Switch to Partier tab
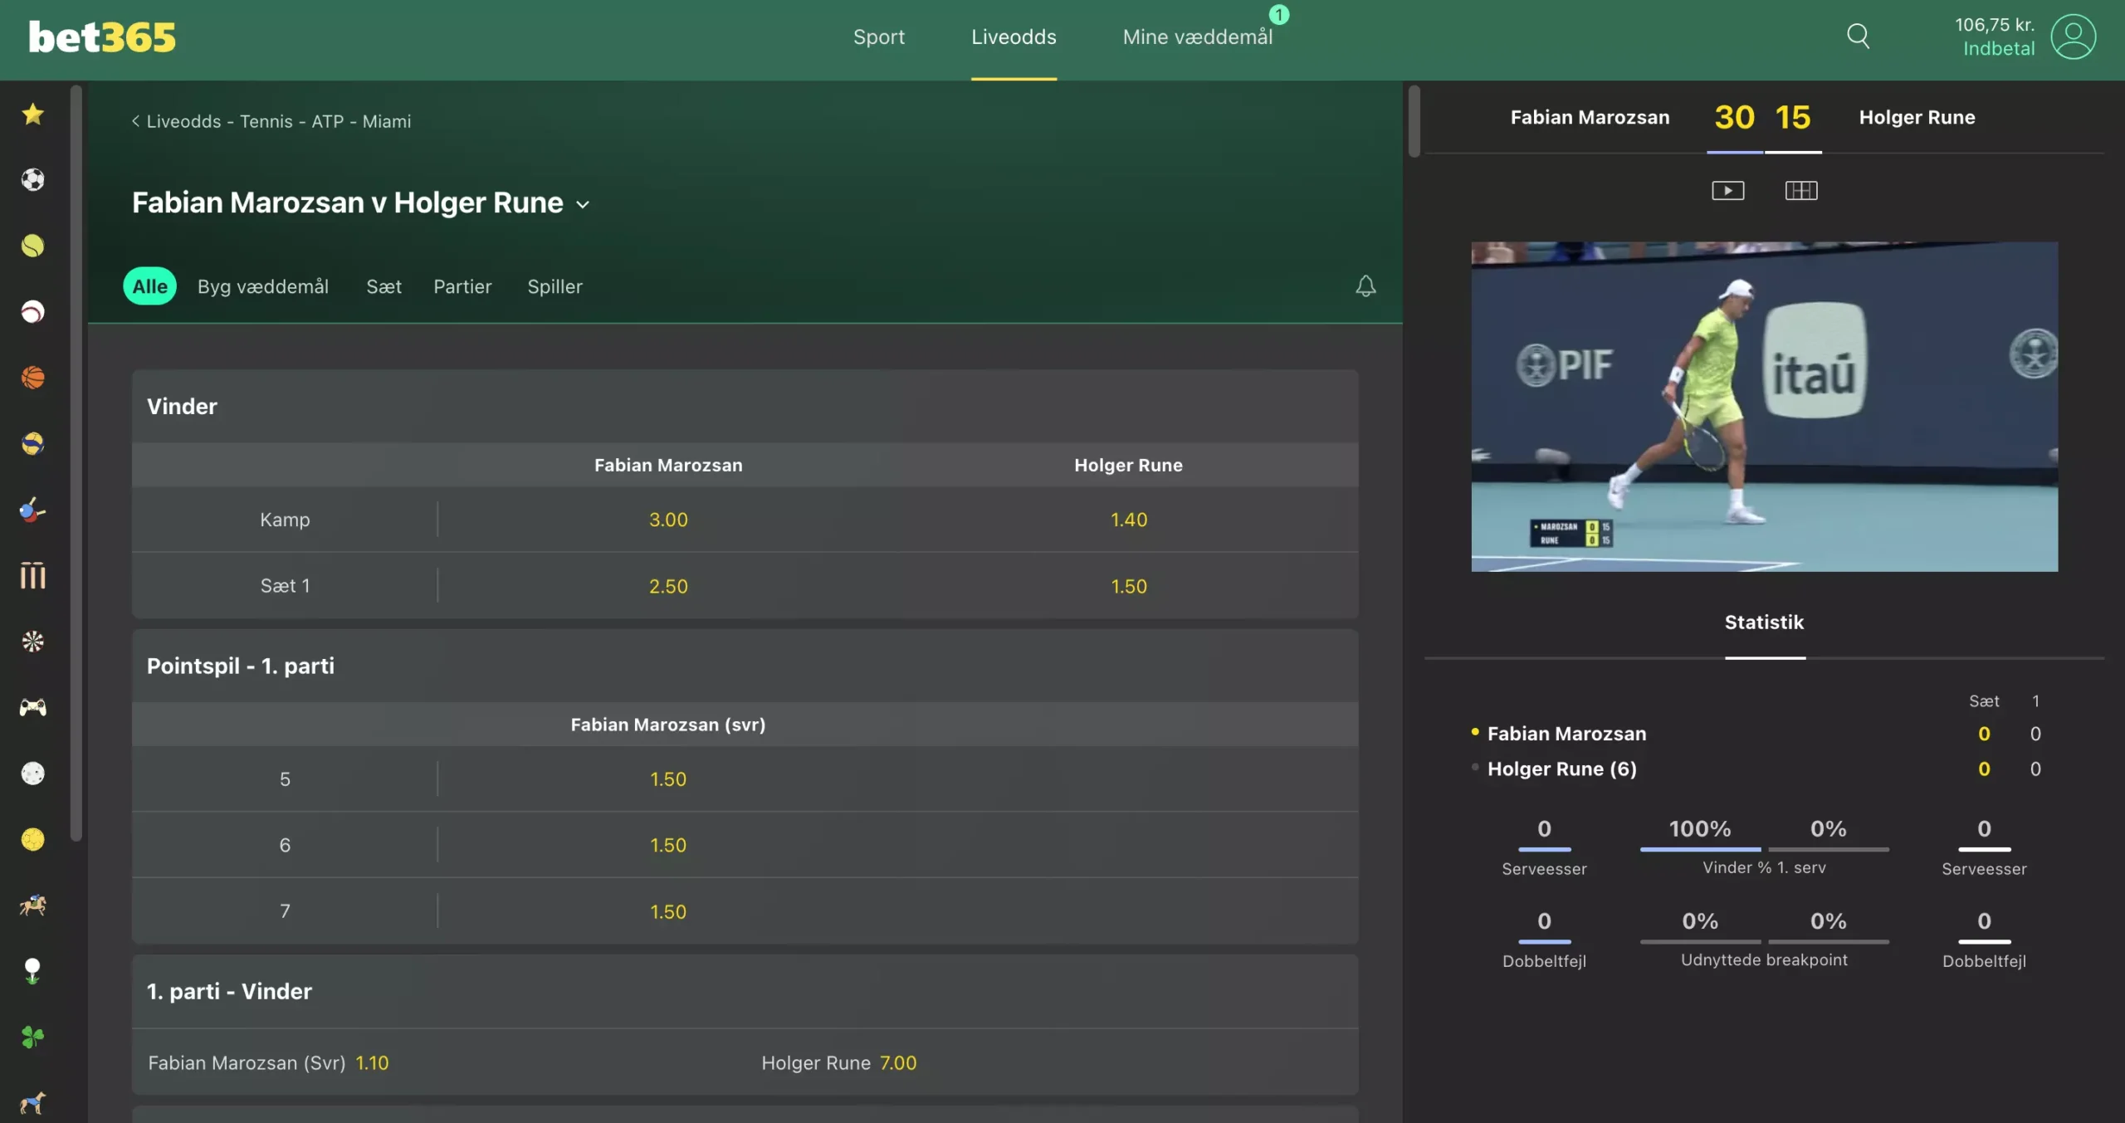 pos(462,286)
